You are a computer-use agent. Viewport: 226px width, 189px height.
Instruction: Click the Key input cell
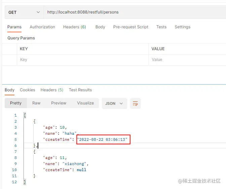83,60
